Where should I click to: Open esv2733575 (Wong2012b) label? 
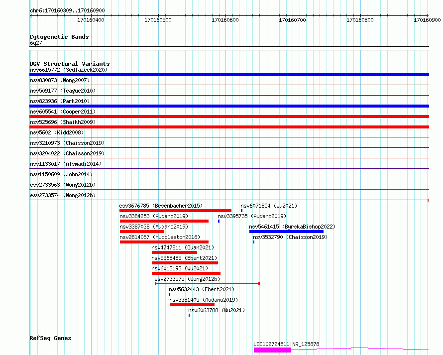[x=187, y=279]
